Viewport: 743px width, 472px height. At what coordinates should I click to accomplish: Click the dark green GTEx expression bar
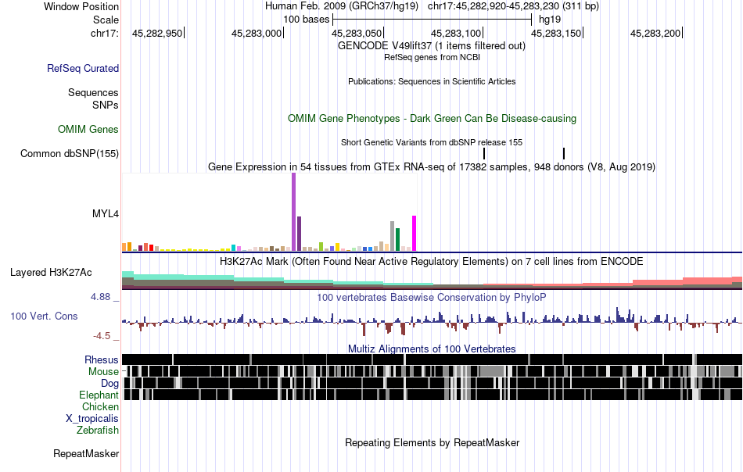[x=397, y=240]
